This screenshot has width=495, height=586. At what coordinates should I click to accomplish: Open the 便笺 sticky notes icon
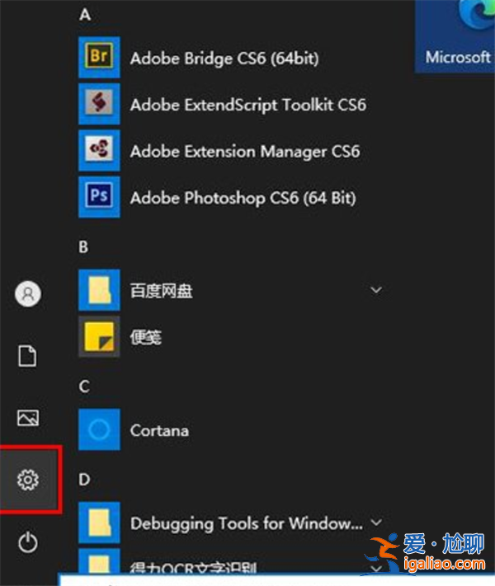(99, 336)
